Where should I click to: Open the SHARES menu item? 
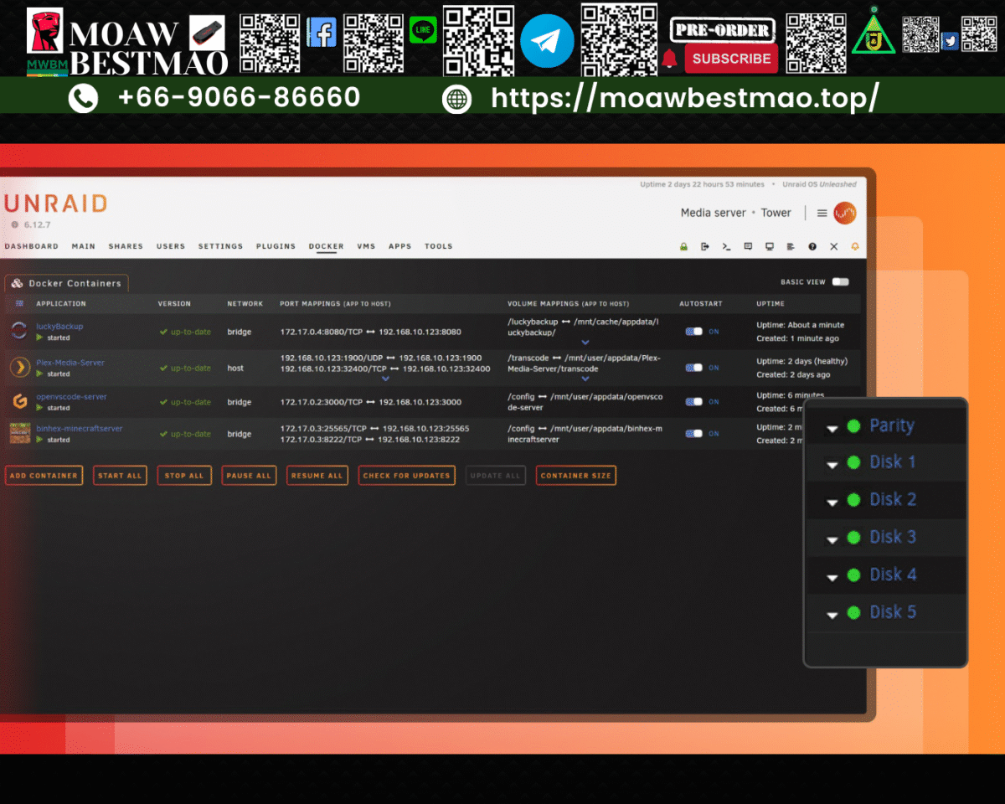tap(126, 246)
